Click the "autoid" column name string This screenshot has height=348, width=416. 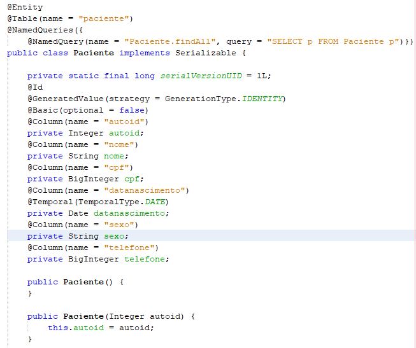pos(124,122)
